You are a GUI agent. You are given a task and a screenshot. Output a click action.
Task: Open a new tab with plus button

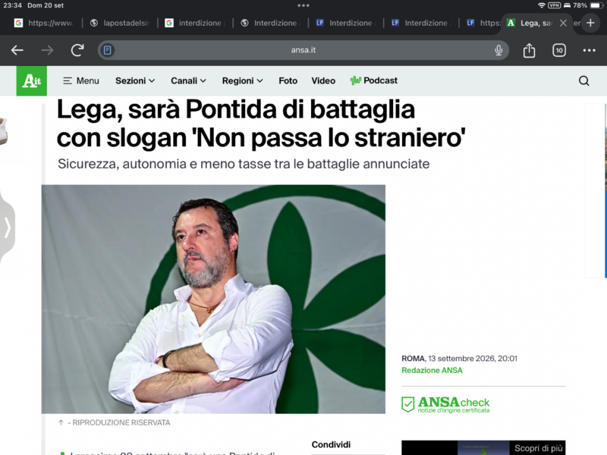[x=590, y=23]
